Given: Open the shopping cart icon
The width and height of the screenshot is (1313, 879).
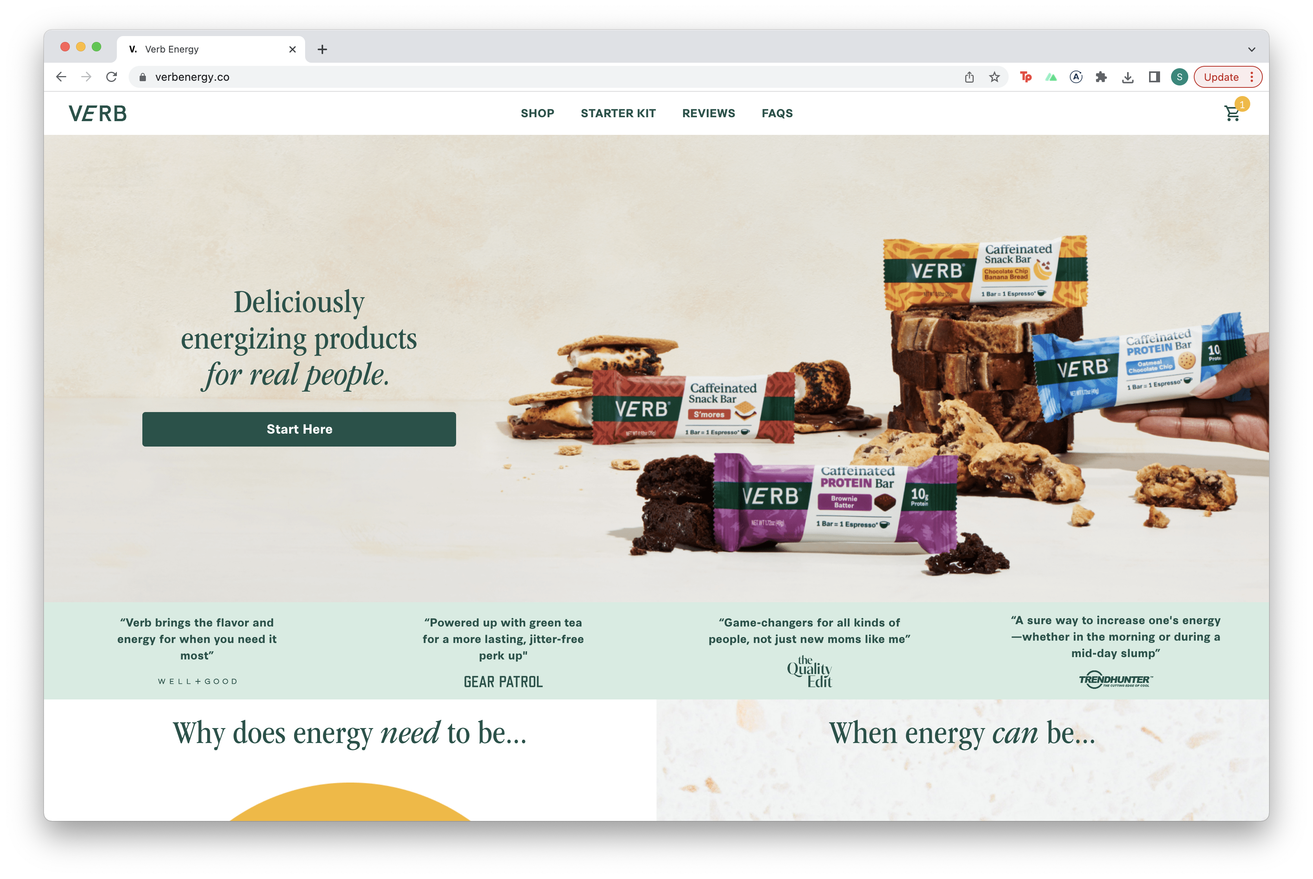Looking at the screenshot, I should [x=1232, y=113].
